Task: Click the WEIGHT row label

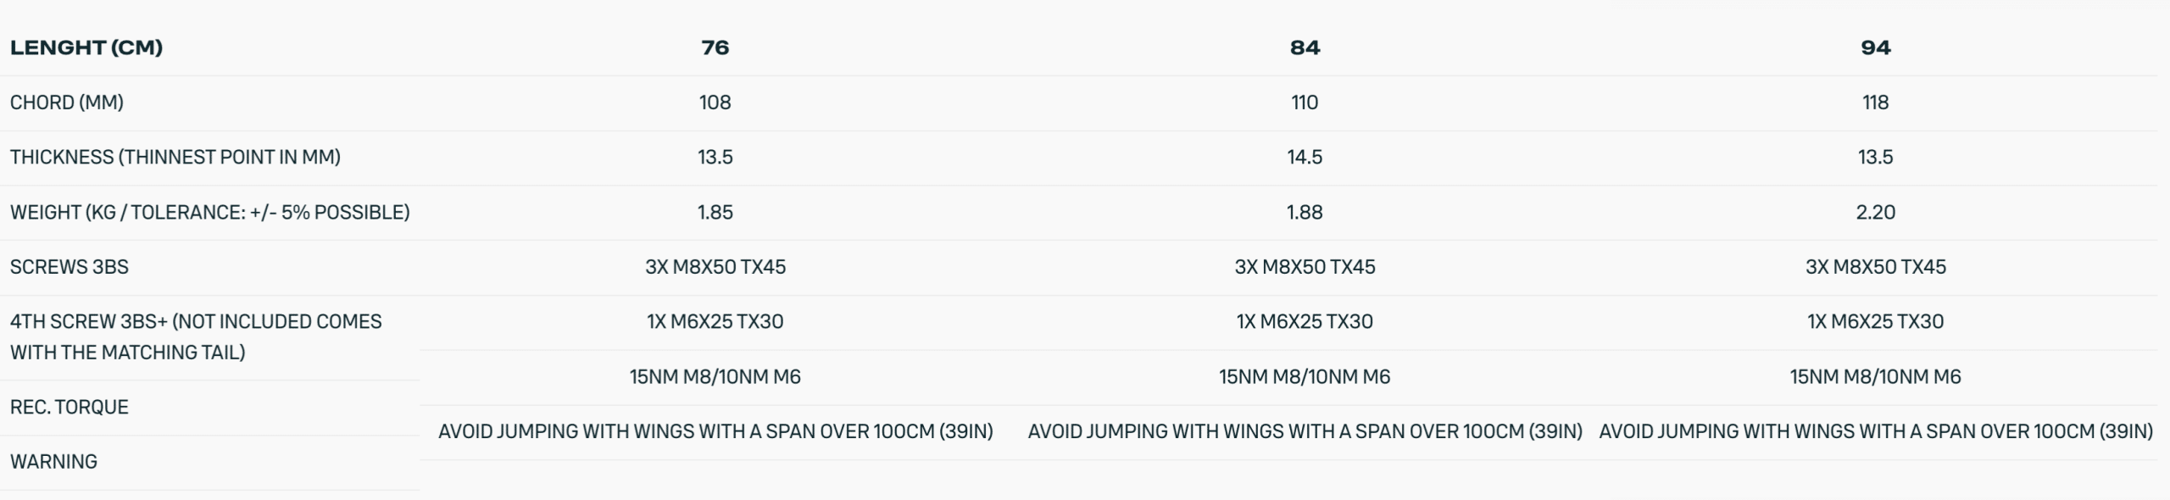Action: [x=209, y=212]
